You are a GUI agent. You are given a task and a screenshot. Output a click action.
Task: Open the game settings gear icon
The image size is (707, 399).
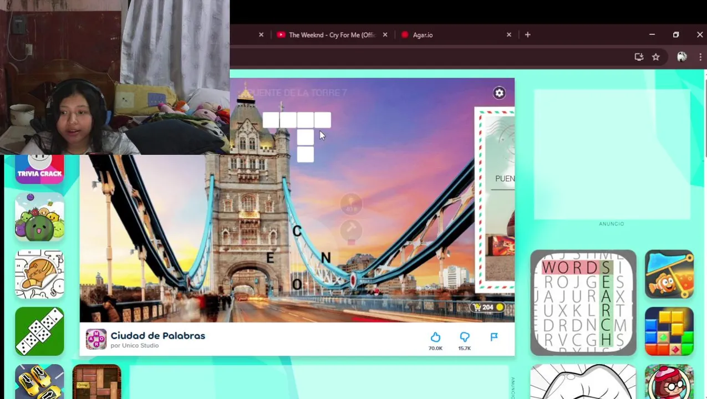pyautogui.click(x=499, y=93)
